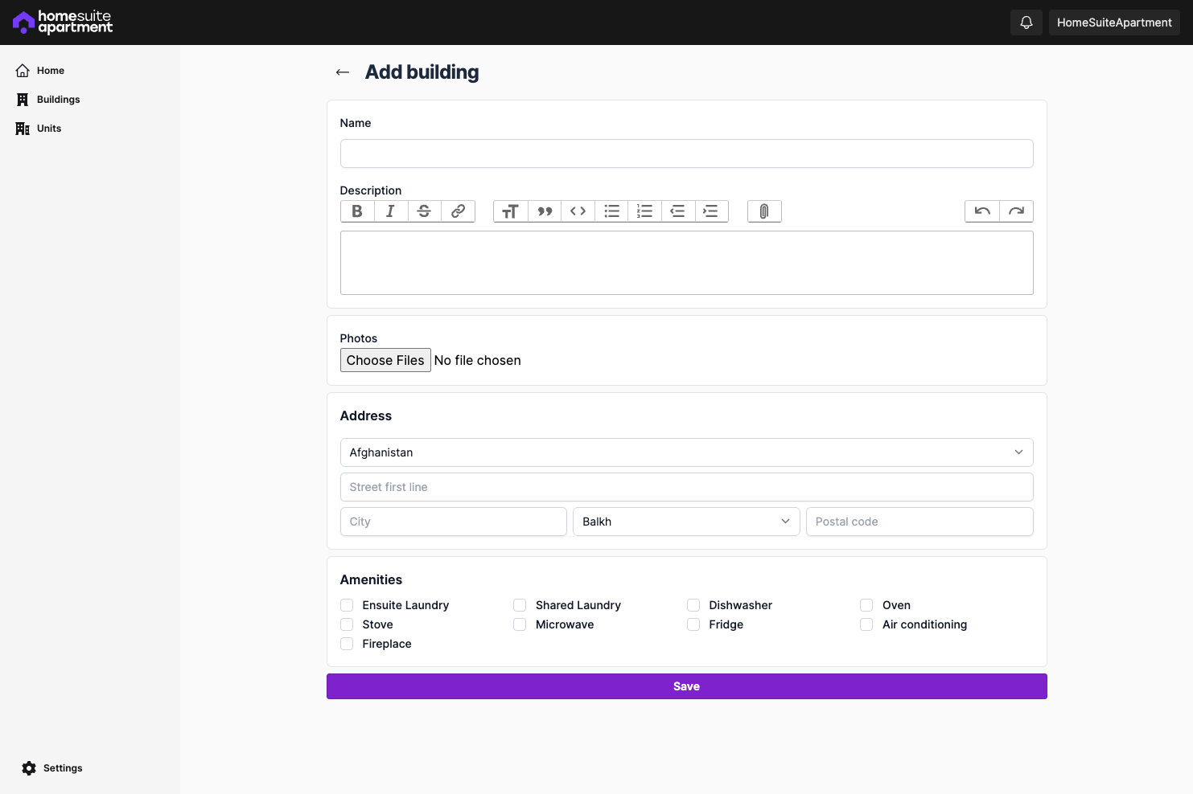The width and height of the screenshot is (1193, 794).
Task: Create a numbered list in the description
Action: (x=644, y=211)
